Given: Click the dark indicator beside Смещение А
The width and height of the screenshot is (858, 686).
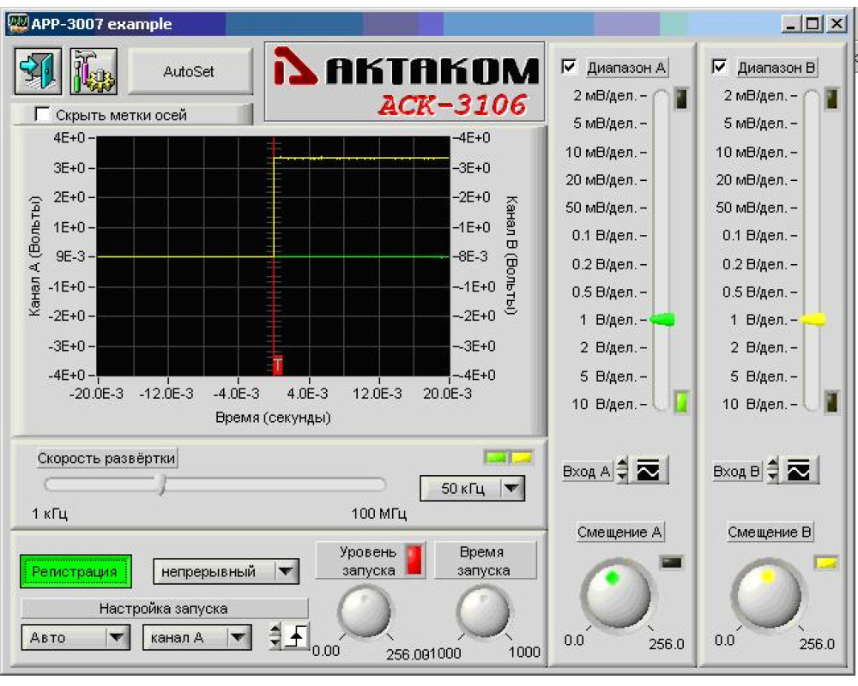Looking at the screenshot, I should 671,563.
